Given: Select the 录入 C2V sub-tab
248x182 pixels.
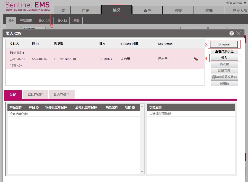Looking at the screenshot, I should [45, 21].
